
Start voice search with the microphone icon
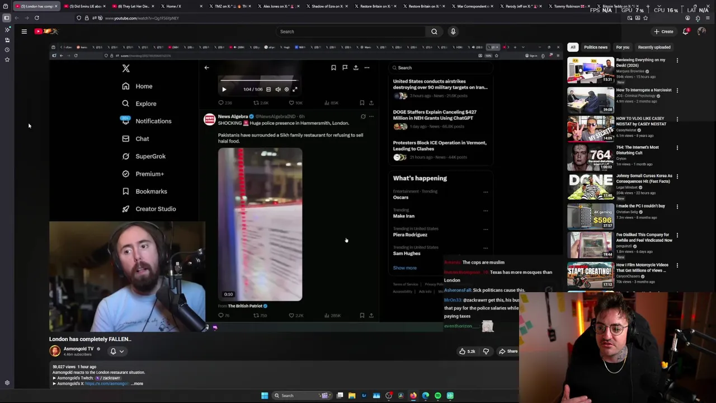pyautogui.click(x=453, y=31)
